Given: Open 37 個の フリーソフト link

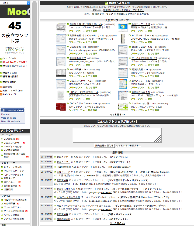Looking at the screenshot, I should pyautogui.click(x=15, y=48).
